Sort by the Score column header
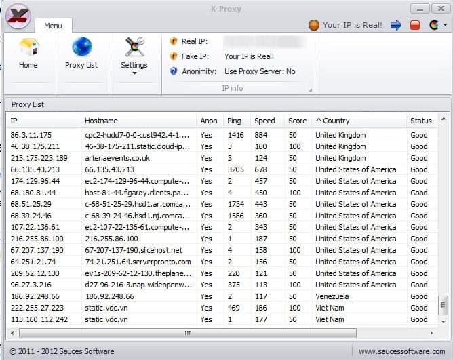The width and height of the screenshot is (453, 360). click(298, 121)
